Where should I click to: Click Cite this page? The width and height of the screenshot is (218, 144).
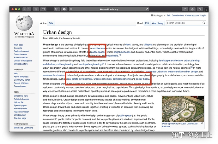coord(20,118)
